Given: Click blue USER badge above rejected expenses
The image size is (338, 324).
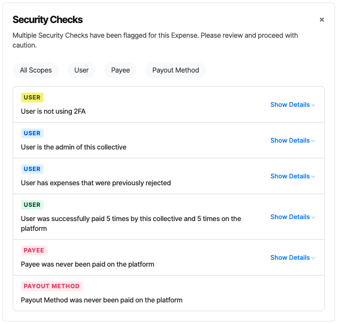Looking at the screenshot, I should click(32, 169).
